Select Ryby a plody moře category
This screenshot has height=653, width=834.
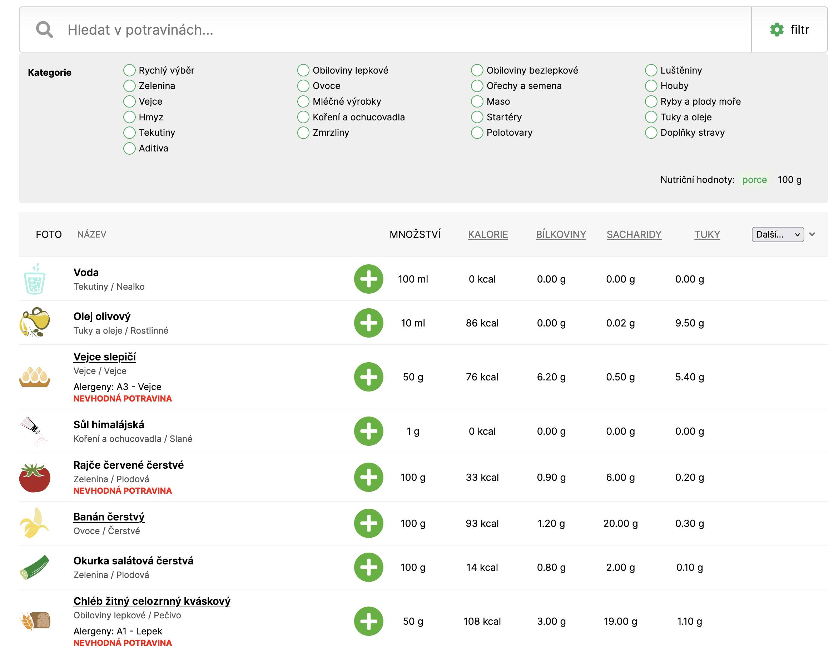(x=650, y=101)
